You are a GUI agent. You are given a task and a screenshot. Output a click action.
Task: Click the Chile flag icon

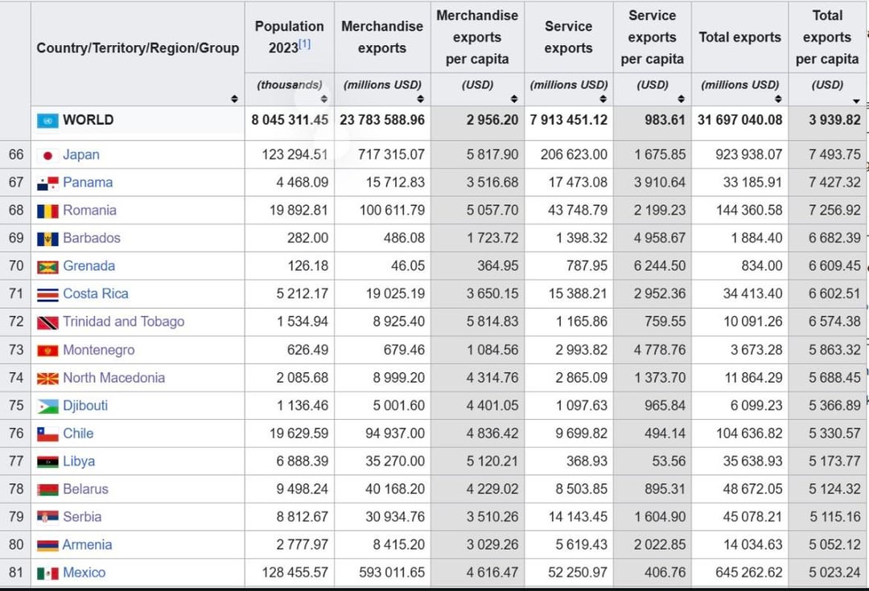coord(47,434)
